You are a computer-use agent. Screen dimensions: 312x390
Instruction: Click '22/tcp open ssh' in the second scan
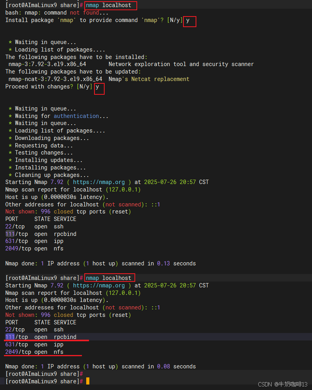(x=34, y=329)
